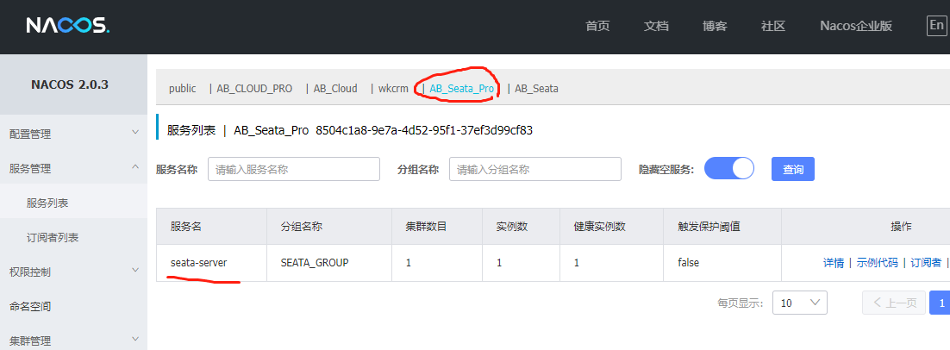The image size is (950, 350).
Task: Select the AB_Seata_Pro namespace tab
Action: (x=461, y=88)
